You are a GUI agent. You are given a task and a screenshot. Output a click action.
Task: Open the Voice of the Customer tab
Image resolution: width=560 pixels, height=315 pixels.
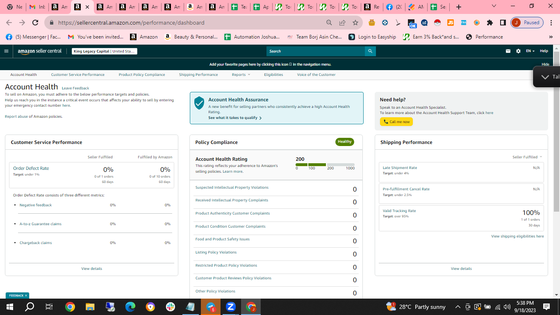[x=316, y=75]
